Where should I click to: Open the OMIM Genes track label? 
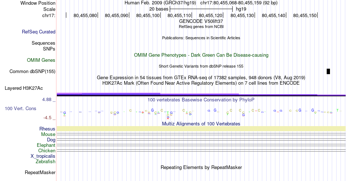[x=41, y=60]
